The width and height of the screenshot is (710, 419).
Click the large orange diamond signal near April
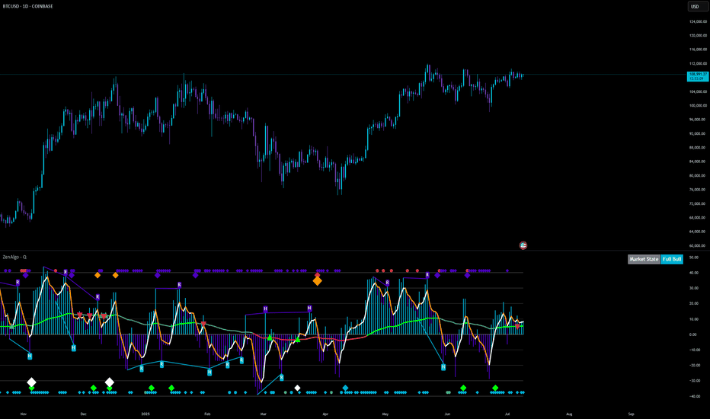[x=318, y=281]
